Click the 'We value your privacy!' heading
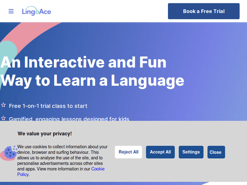This screenshot has height=185, width=247. 45,134
